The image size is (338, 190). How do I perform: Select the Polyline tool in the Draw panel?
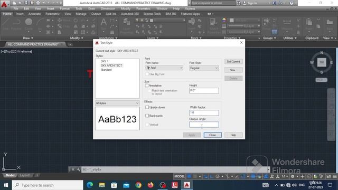[16, 24]
